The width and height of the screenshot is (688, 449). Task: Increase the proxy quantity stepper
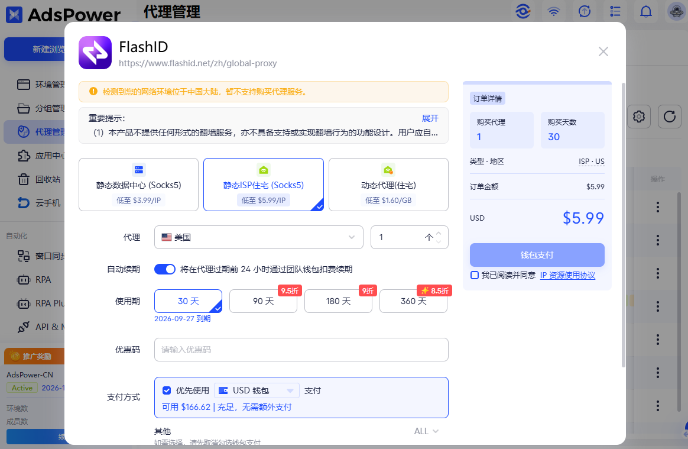click(439, 233)
